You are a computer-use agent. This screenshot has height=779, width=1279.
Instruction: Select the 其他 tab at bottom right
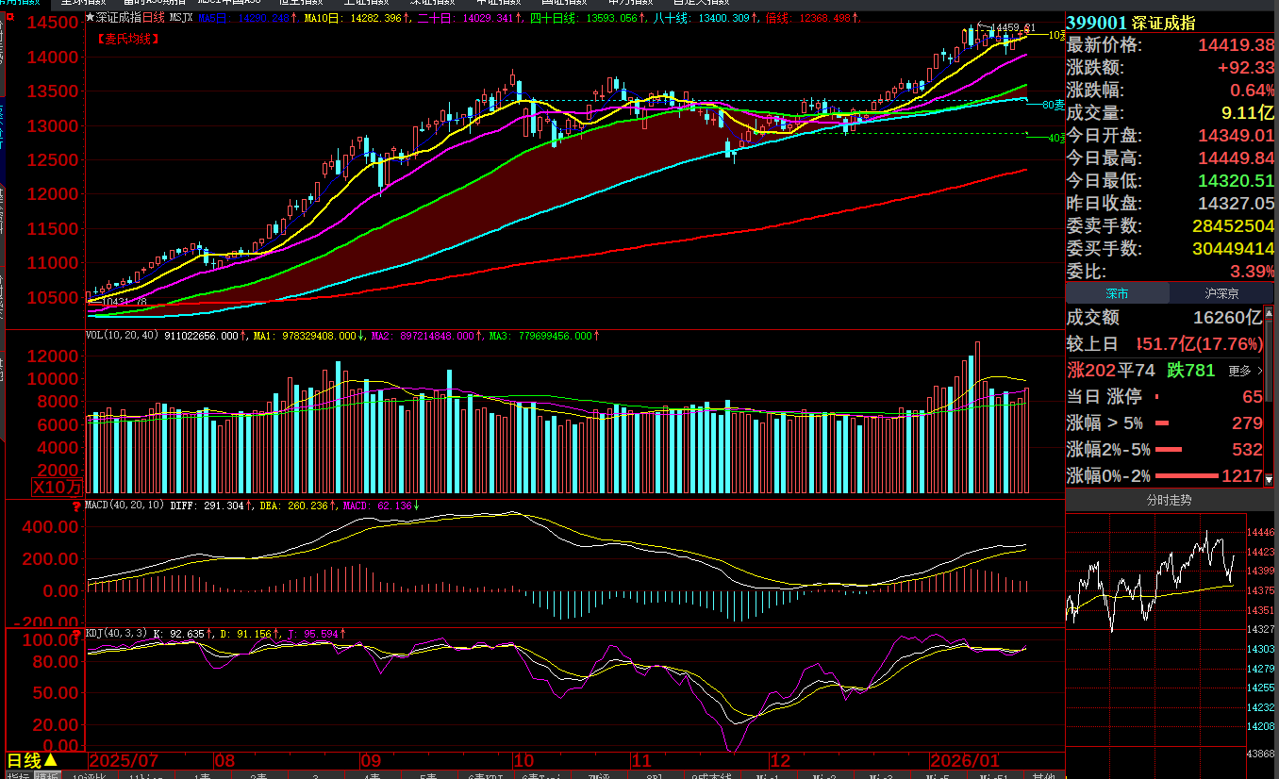[1043, 776]
